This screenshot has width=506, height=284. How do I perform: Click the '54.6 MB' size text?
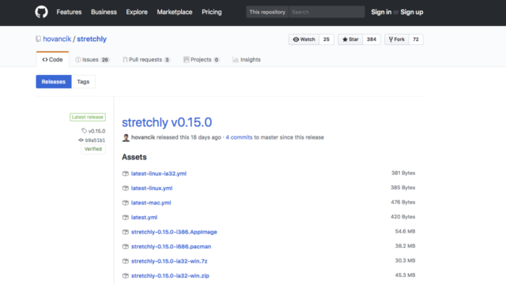[405, 231]
